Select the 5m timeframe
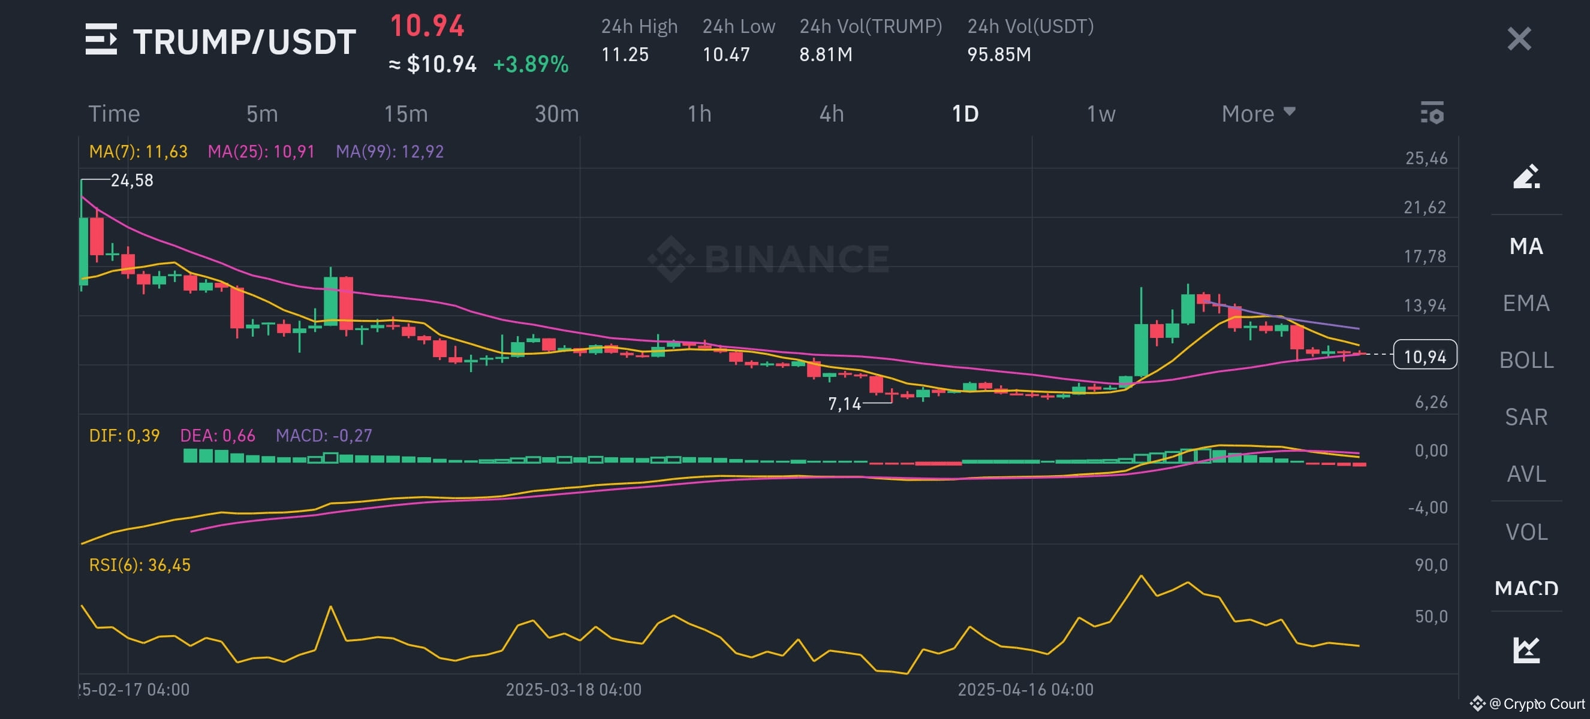 (x=262, y=113)
